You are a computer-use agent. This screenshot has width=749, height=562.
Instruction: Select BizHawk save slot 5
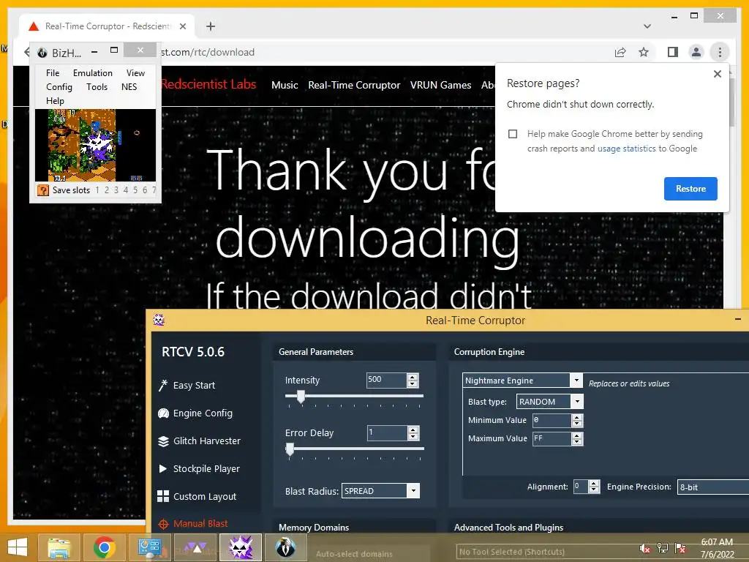(135, 190)
